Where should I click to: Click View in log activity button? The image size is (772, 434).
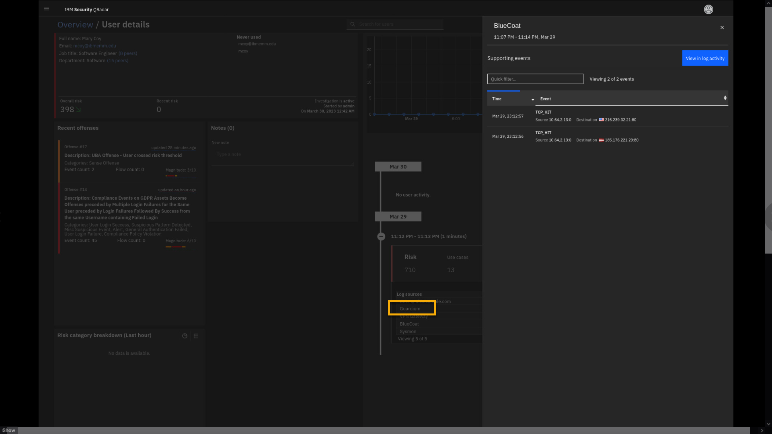point(705,58)
